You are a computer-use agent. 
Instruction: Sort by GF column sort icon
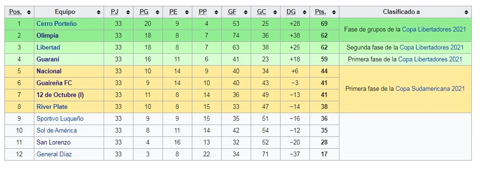[246, 12]
